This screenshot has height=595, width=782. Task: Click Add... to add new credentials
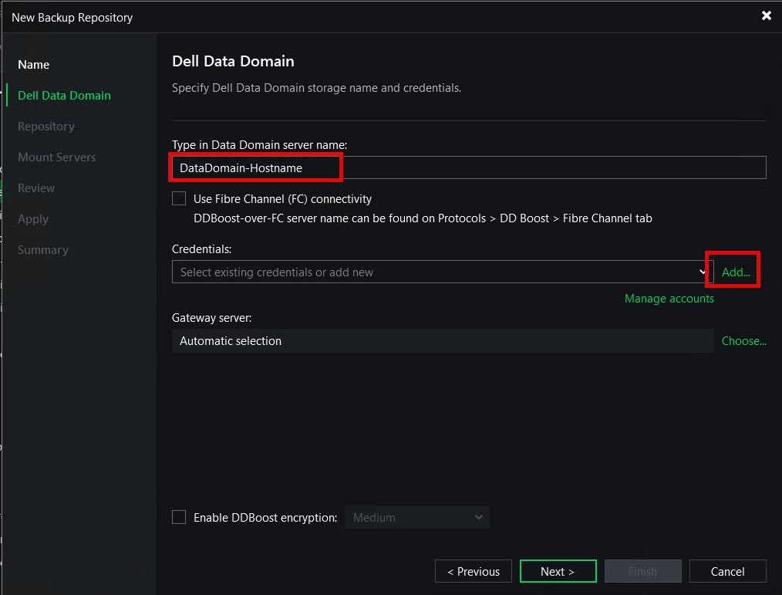click(735, 272)
